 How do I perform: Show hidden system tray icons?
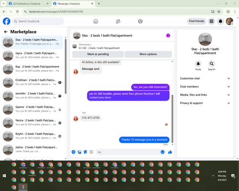click(x=213, y=176)
